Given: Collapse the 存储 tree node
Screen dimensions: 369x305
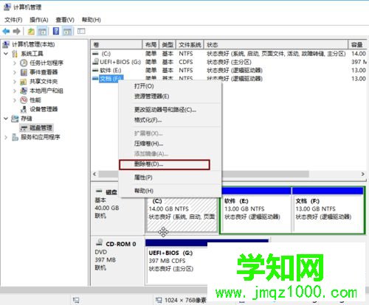Looking at the screenshot, I should pos(6,119).
